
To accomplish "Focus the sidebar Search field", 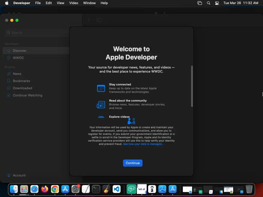I will 37,33.
